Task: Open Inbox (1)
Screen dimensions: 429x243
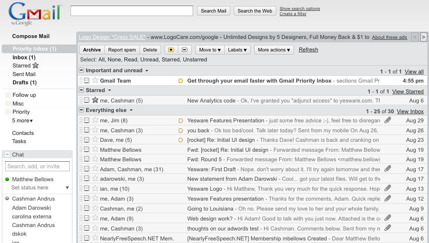Action: click(x=24, y=58)
